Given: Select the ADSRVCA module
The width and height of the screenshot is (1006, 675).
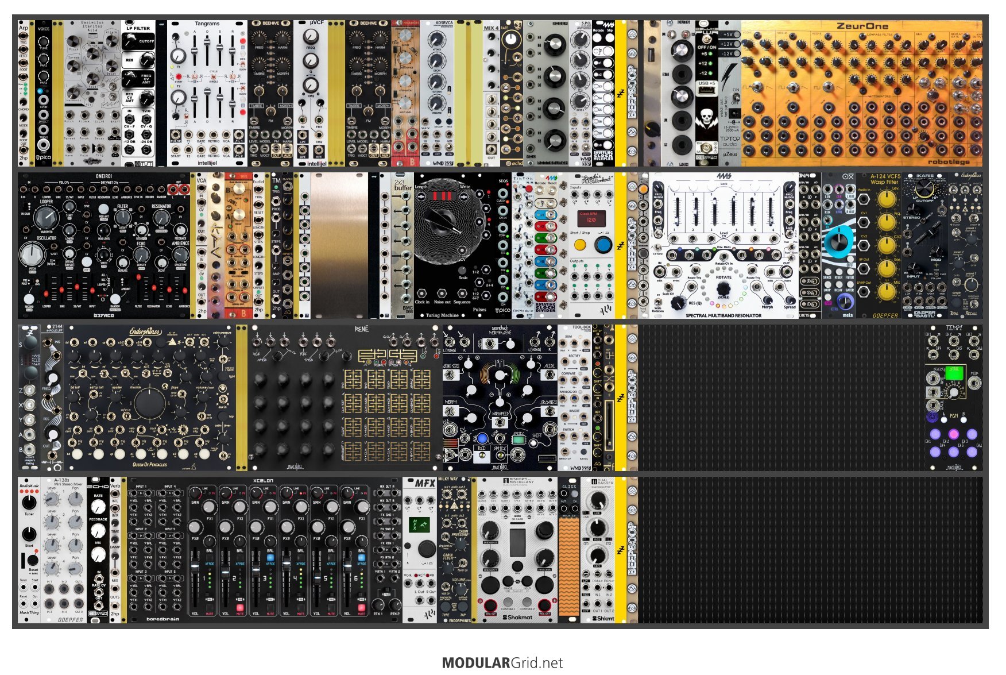Looking at the screenshot, I should click(x=437, y=94).
